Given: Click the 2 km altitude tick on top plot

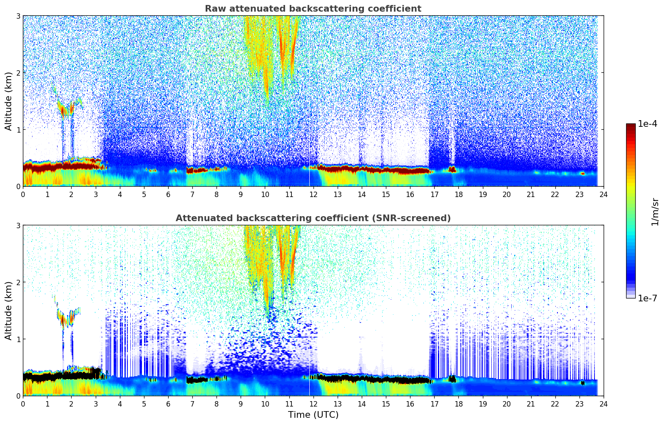Looking at the screenshot, I should (18, 73).
